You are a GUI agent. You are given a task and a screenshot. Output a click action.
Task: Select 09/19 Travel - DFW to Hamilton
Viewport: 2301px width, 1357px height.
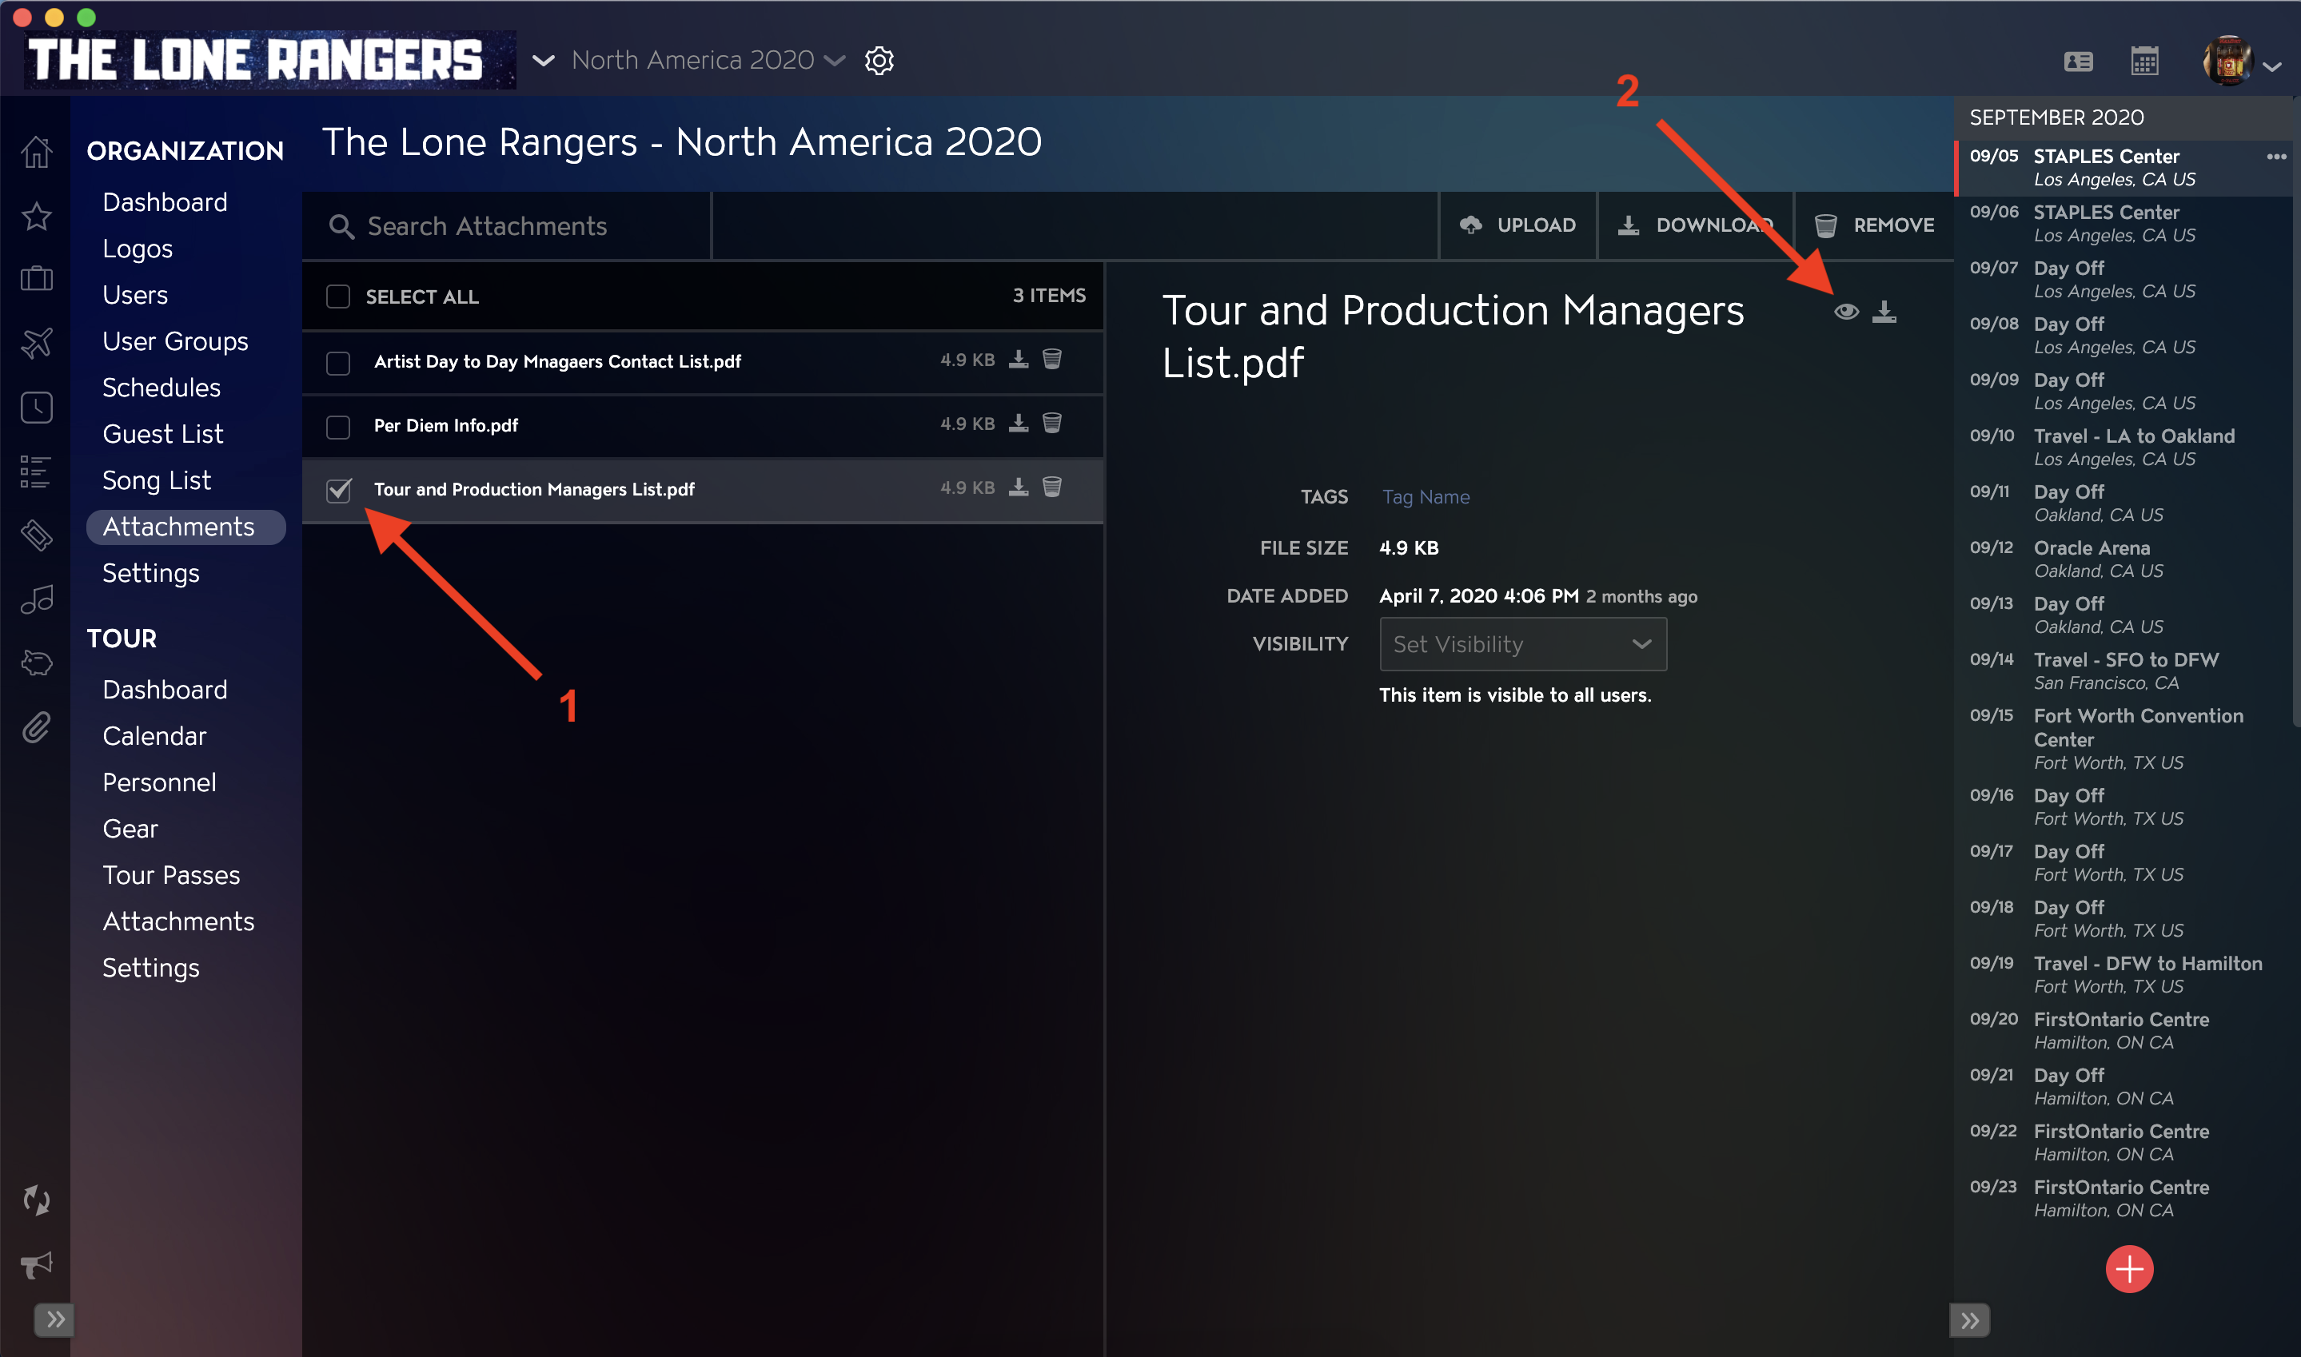[x=2124, y=974]
